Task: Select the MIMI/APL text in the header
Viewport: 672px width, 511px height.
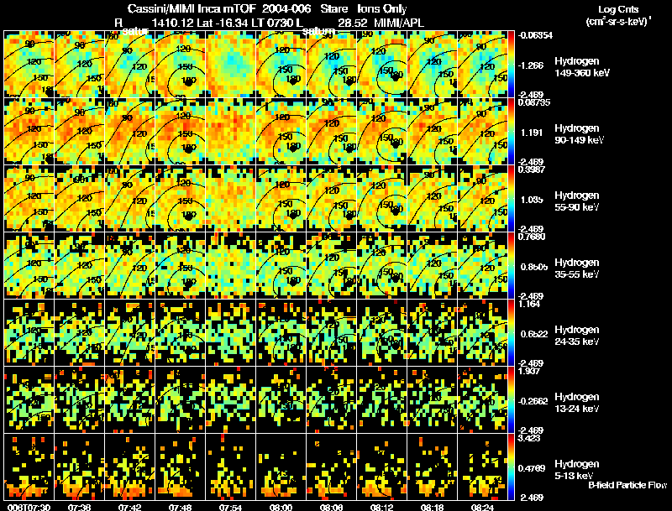Action: [x=399, y=23]
